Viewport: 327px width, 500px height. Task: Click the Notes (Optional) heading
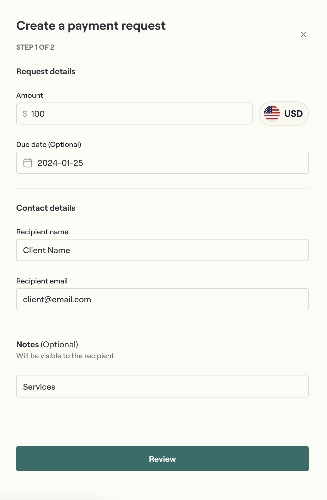point(47,345)
